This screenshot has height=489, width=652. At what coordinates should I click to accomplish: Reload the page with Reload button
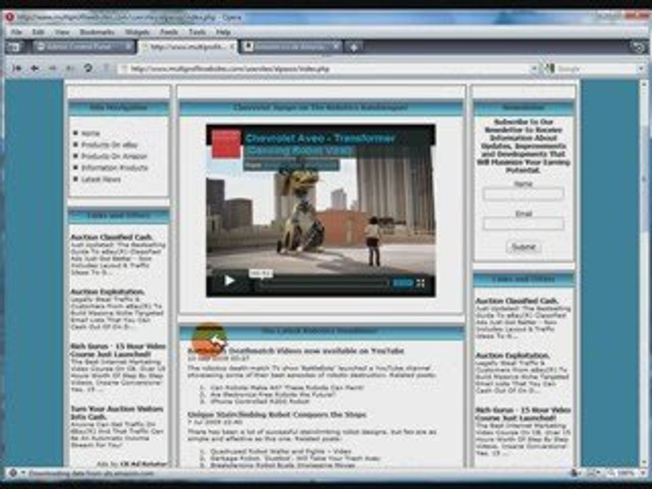tap(88, 68)
